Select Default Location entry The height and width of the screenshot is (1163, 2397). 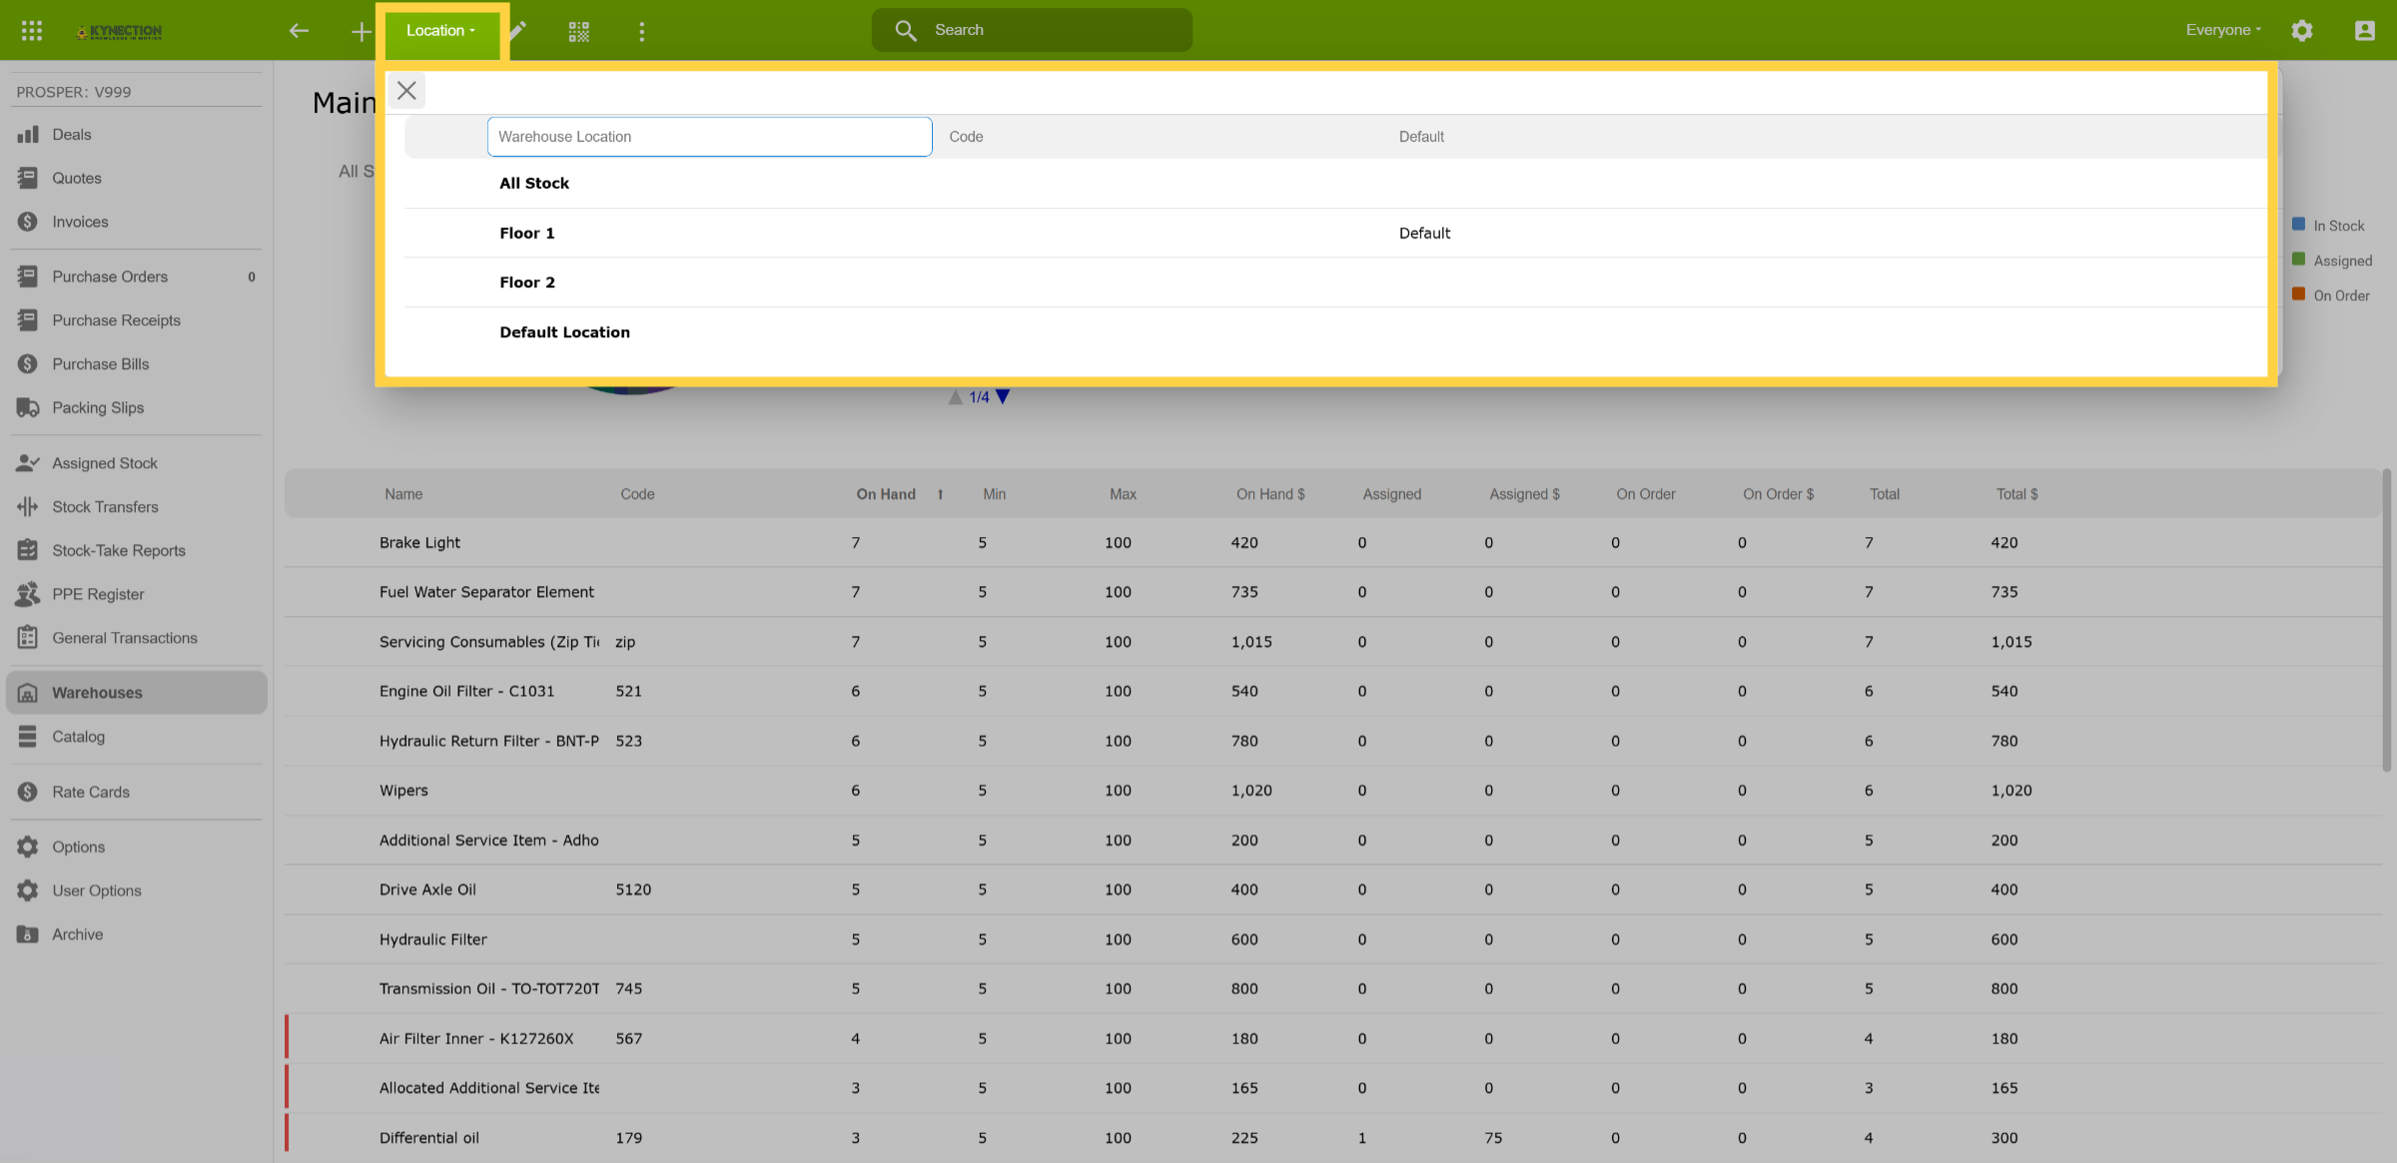click(x=1335, y=332)
